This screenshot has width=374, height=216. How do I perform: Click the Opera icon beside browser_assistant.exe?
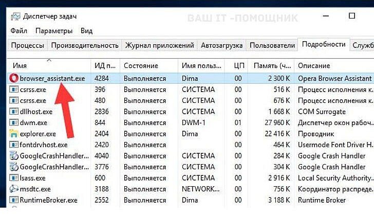(14, 78)
